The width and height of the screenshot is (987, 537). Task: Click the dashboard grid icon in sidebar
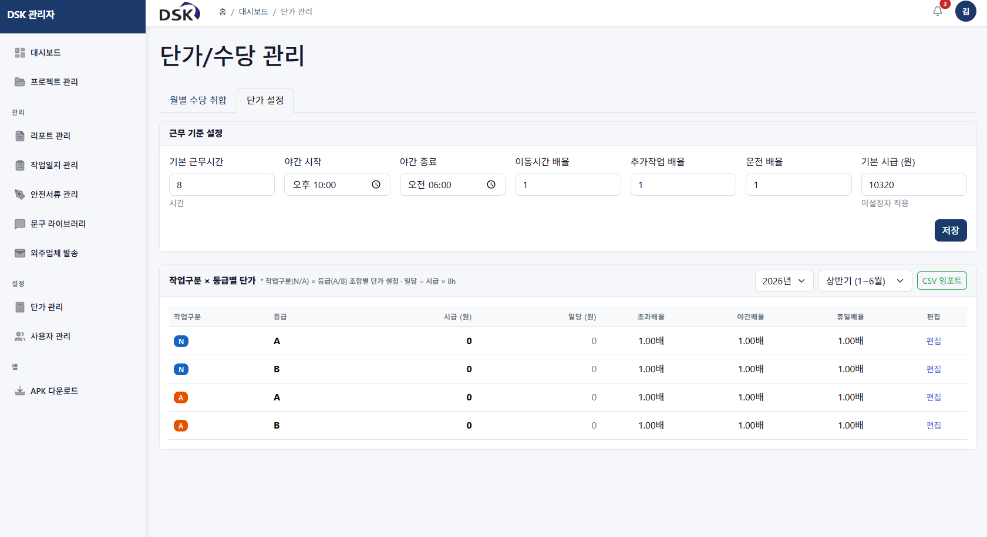(x=20, y=53)
